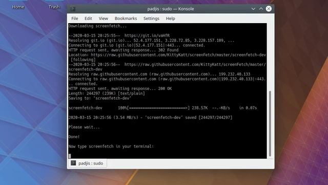Click the '302 Found' response line

(x=124, y=50)
